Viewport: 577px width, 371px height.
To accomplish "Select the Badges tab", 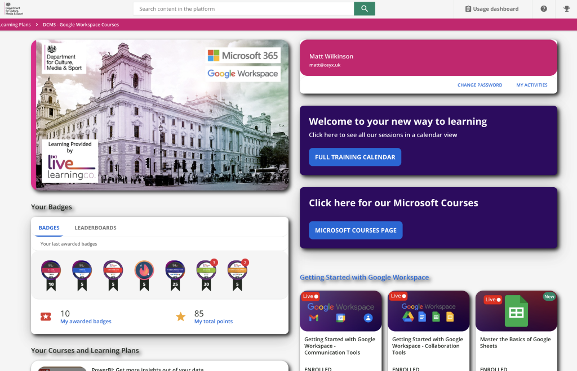I will [49, 228].
